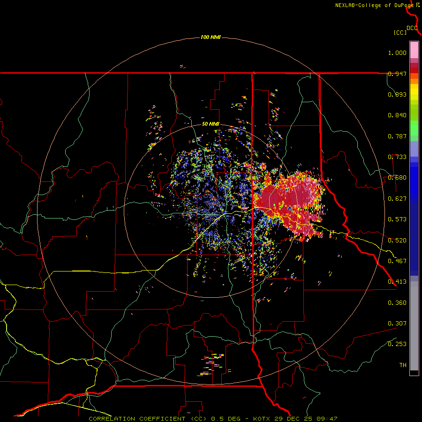Select the 1.000 value on the color scale
Viewport: 422px width, 422px height.
pyautogui.click(x=397, y=53)
